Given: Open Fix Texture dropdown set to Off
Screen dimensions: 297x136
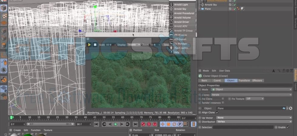Looking at the screenshot, I should (x=255, y=99).
